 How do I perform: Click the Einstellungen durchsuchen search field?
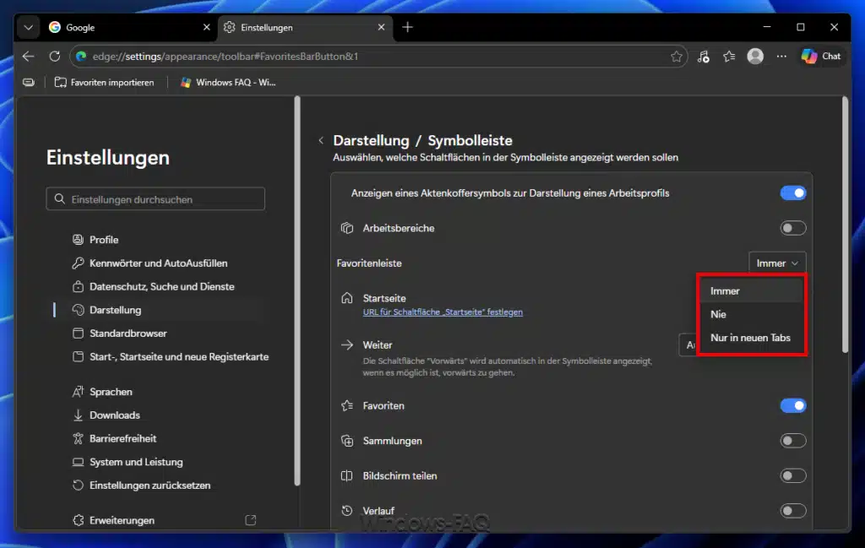pyautogui.click(x=155, y=198)
